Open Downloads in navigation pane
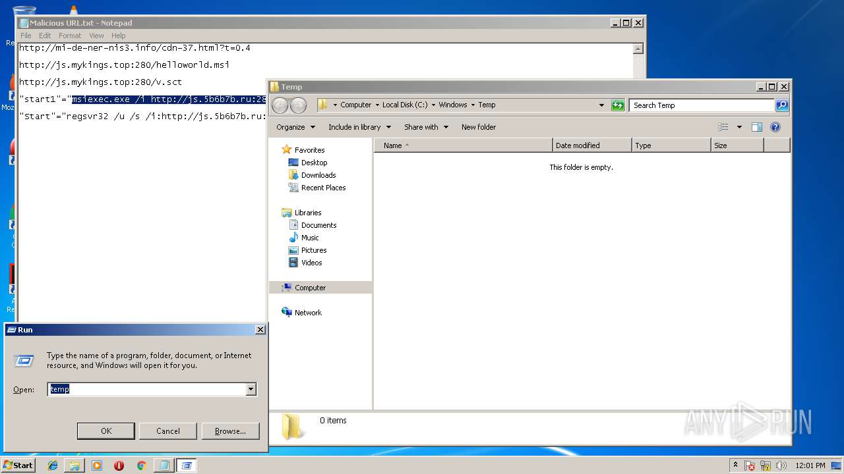 pos(318,175)
